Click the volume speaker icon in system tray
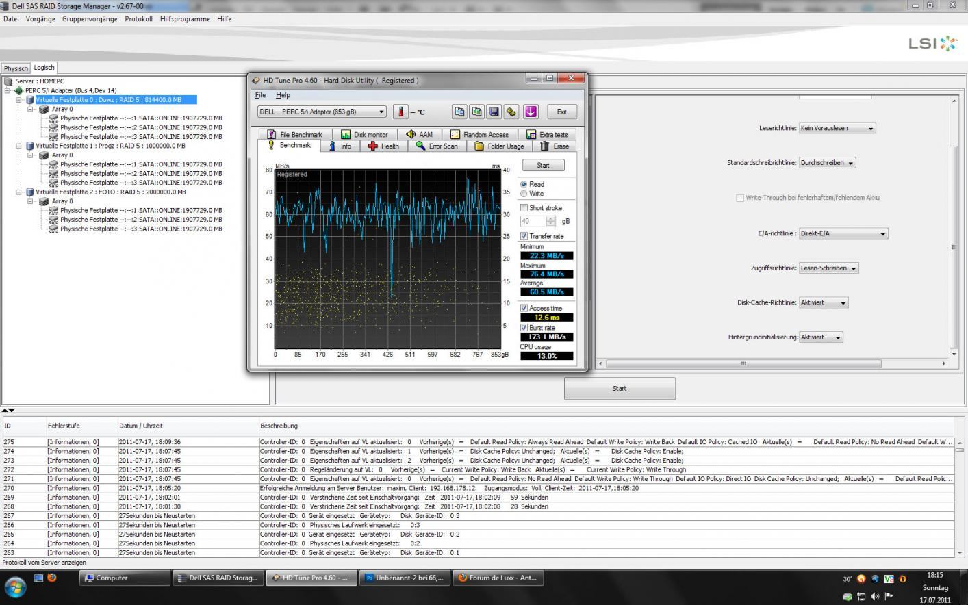The height and width of the screenshot is (605, 968). point(875,596)
